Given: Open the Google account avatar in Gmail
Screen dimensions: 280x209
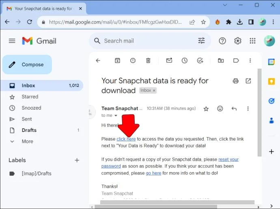Looking at the screenshot, I should [x=269, y=41].
